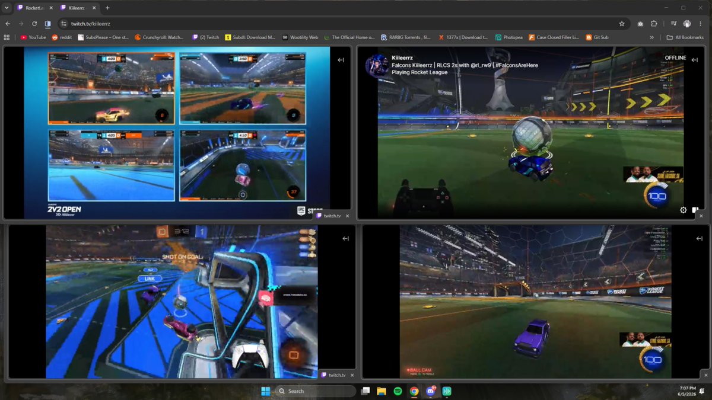Image resolution: width=712 pixels, height=400 pixels.
Task: Open the (2) Twitch bookmark
Action: 206,37
